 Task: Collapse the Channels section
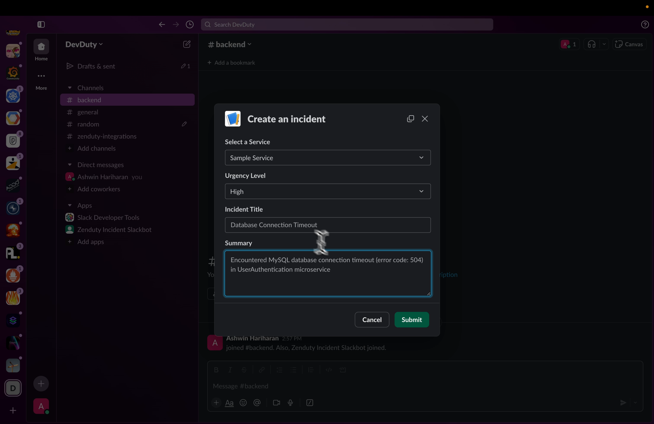70,88
